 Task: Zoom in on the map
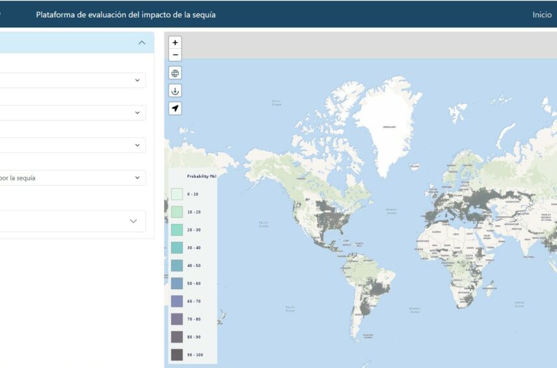[175, 42]
